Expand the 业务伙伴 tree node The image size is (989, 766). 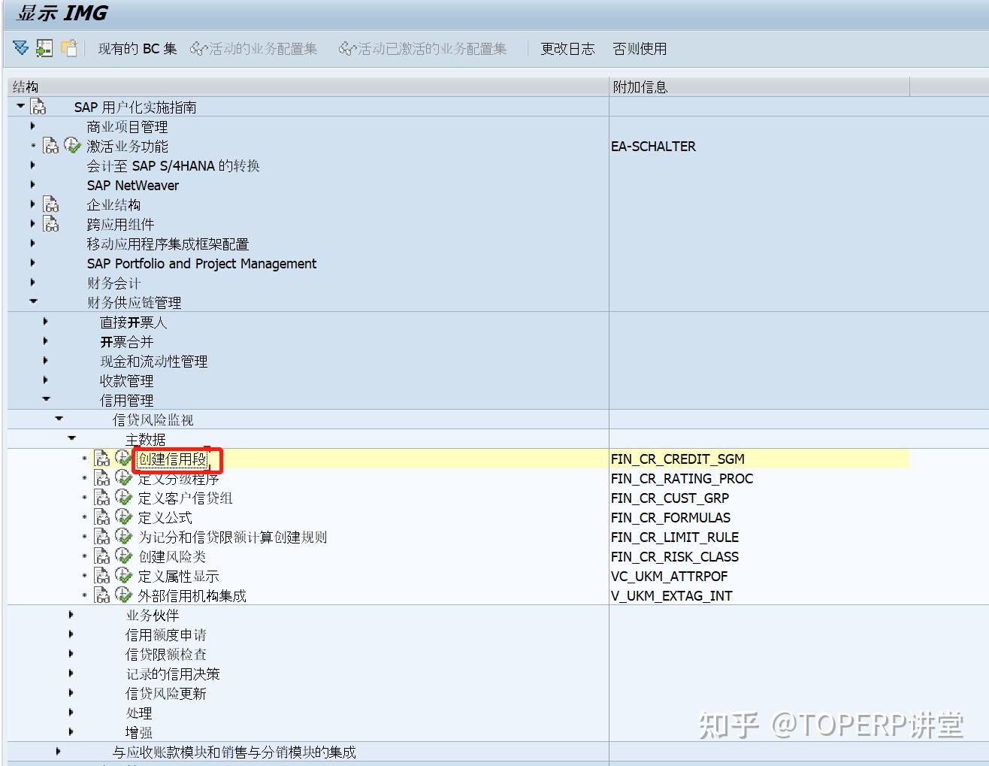tap(71, 614)
